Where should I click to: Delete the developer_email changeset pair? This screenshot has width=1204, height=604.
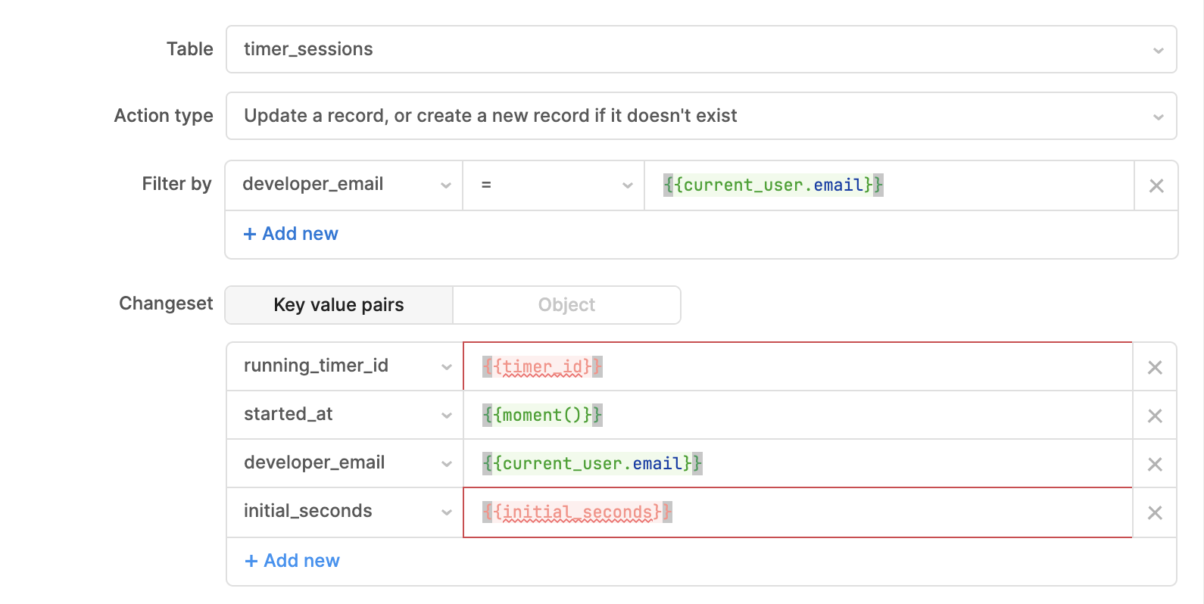point(1155,464)
